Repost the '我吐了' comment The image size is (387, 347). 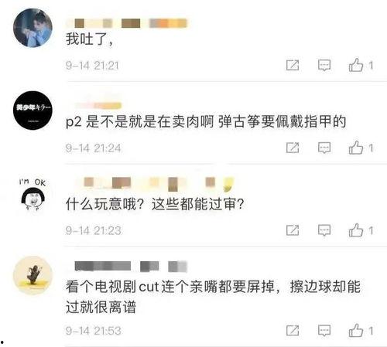click(293, 65)
